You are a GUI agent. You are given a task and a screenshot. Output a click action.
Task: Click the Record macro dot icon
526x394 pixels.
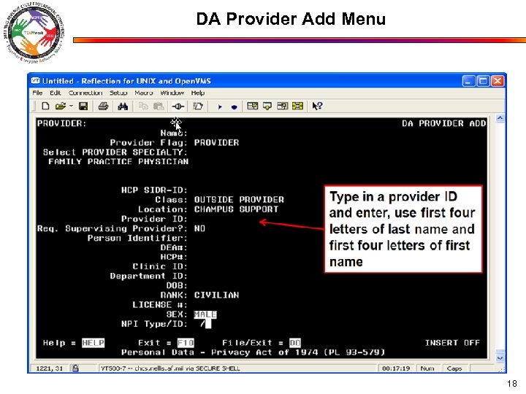[235, 107]
